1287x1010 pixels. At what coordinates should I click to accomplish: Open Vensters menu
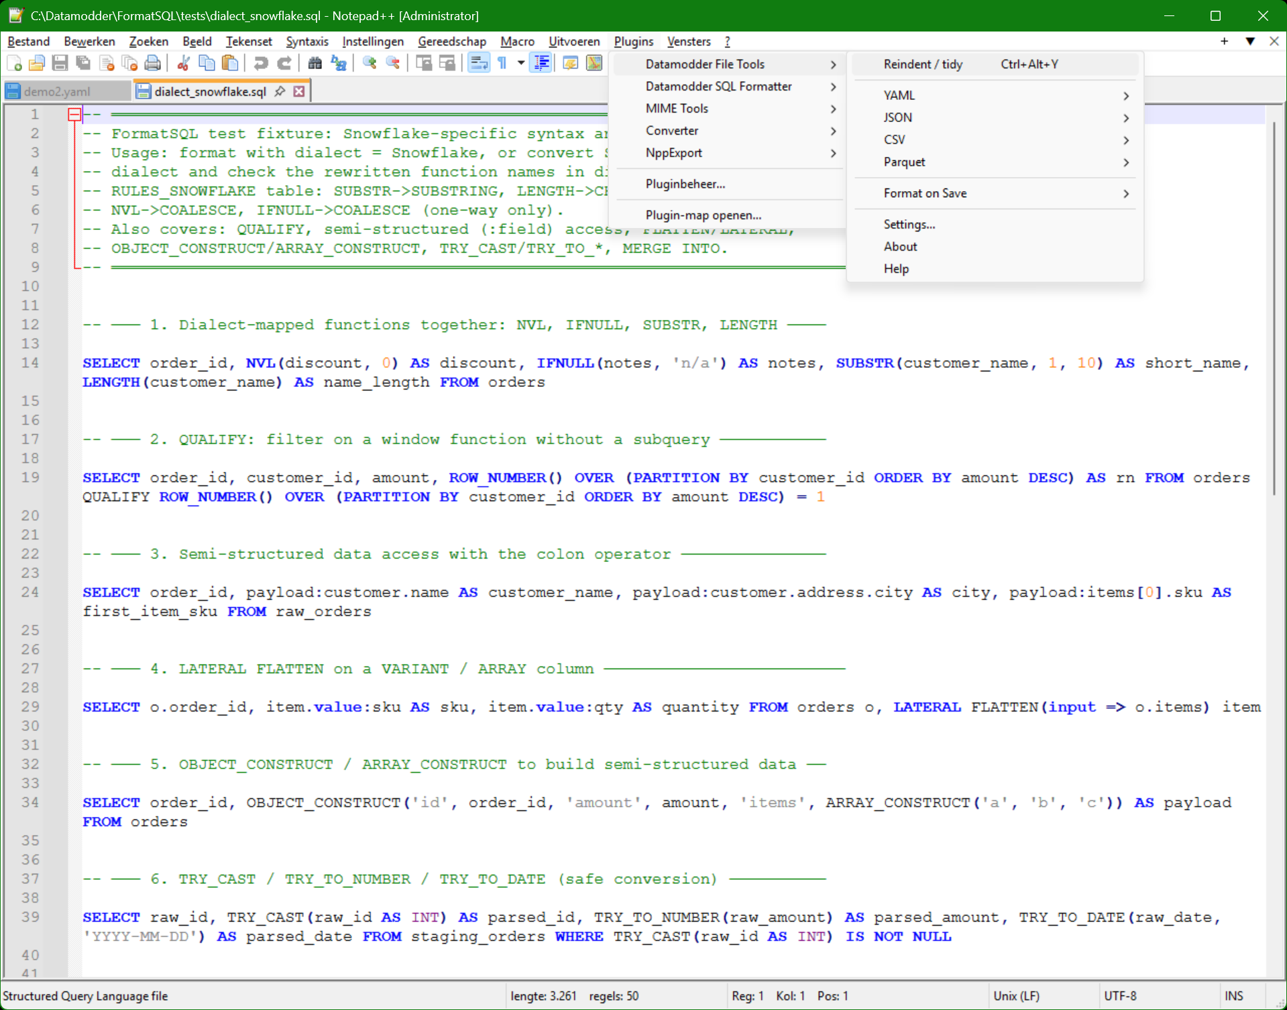click(689, 42)
